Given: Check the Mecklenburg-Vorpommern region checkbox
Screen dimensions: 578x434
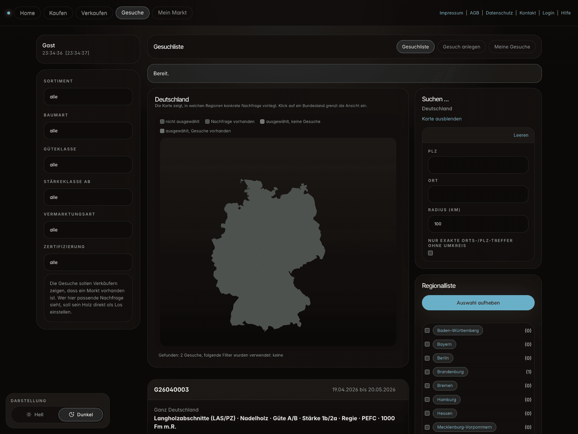Looking at the screenshot, I should [x=427, y=427].
